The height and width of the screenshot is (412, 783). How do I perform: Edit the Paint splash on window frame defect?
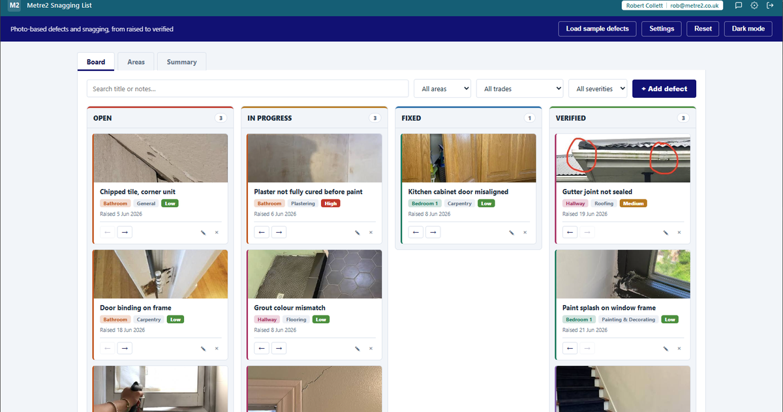[665, 348]
